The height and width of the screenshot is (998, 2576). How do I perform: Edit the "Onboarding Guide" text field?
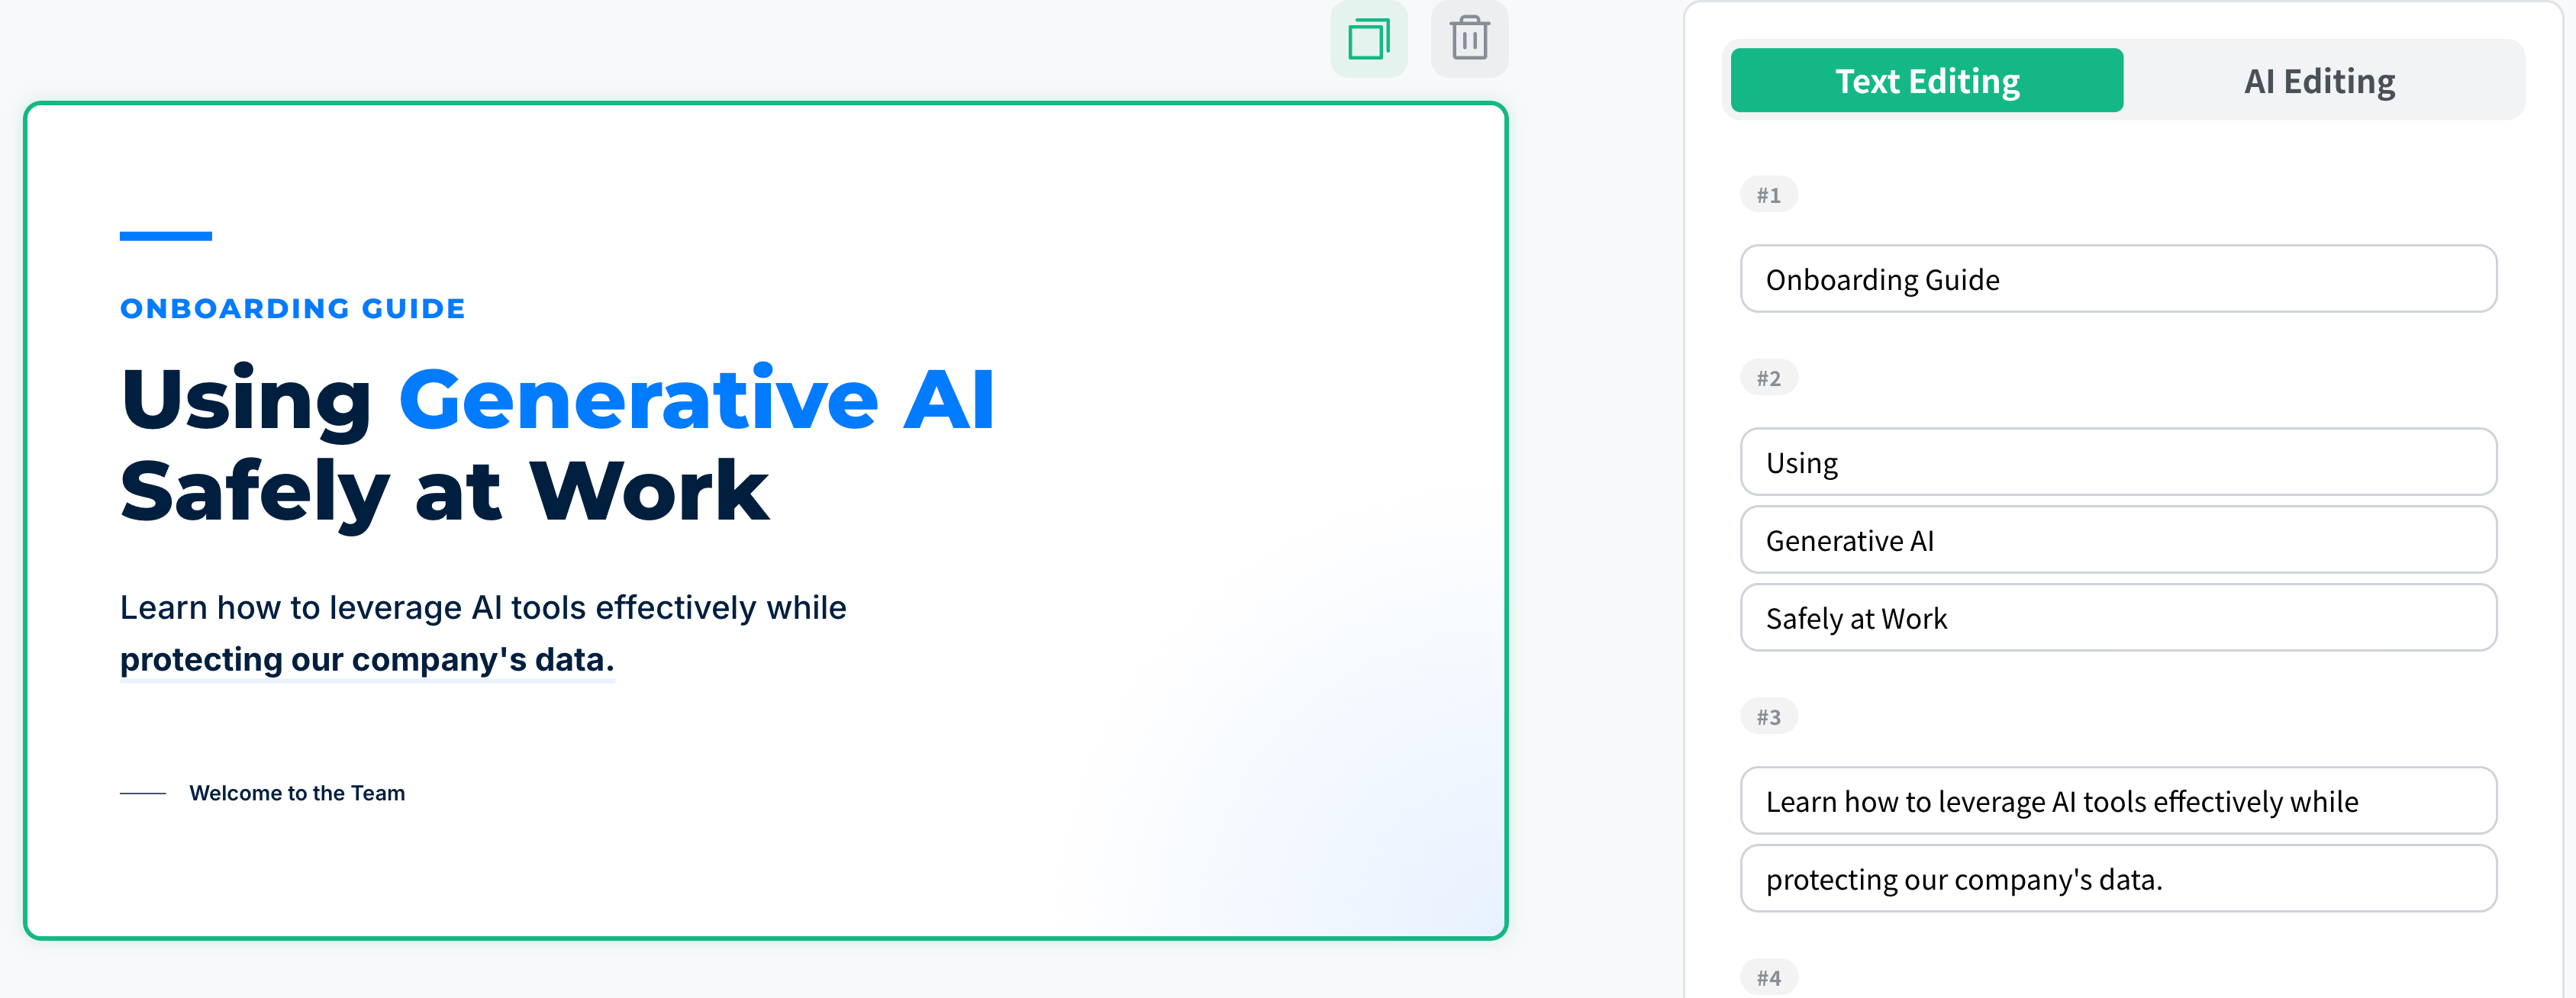(2118, 279)
